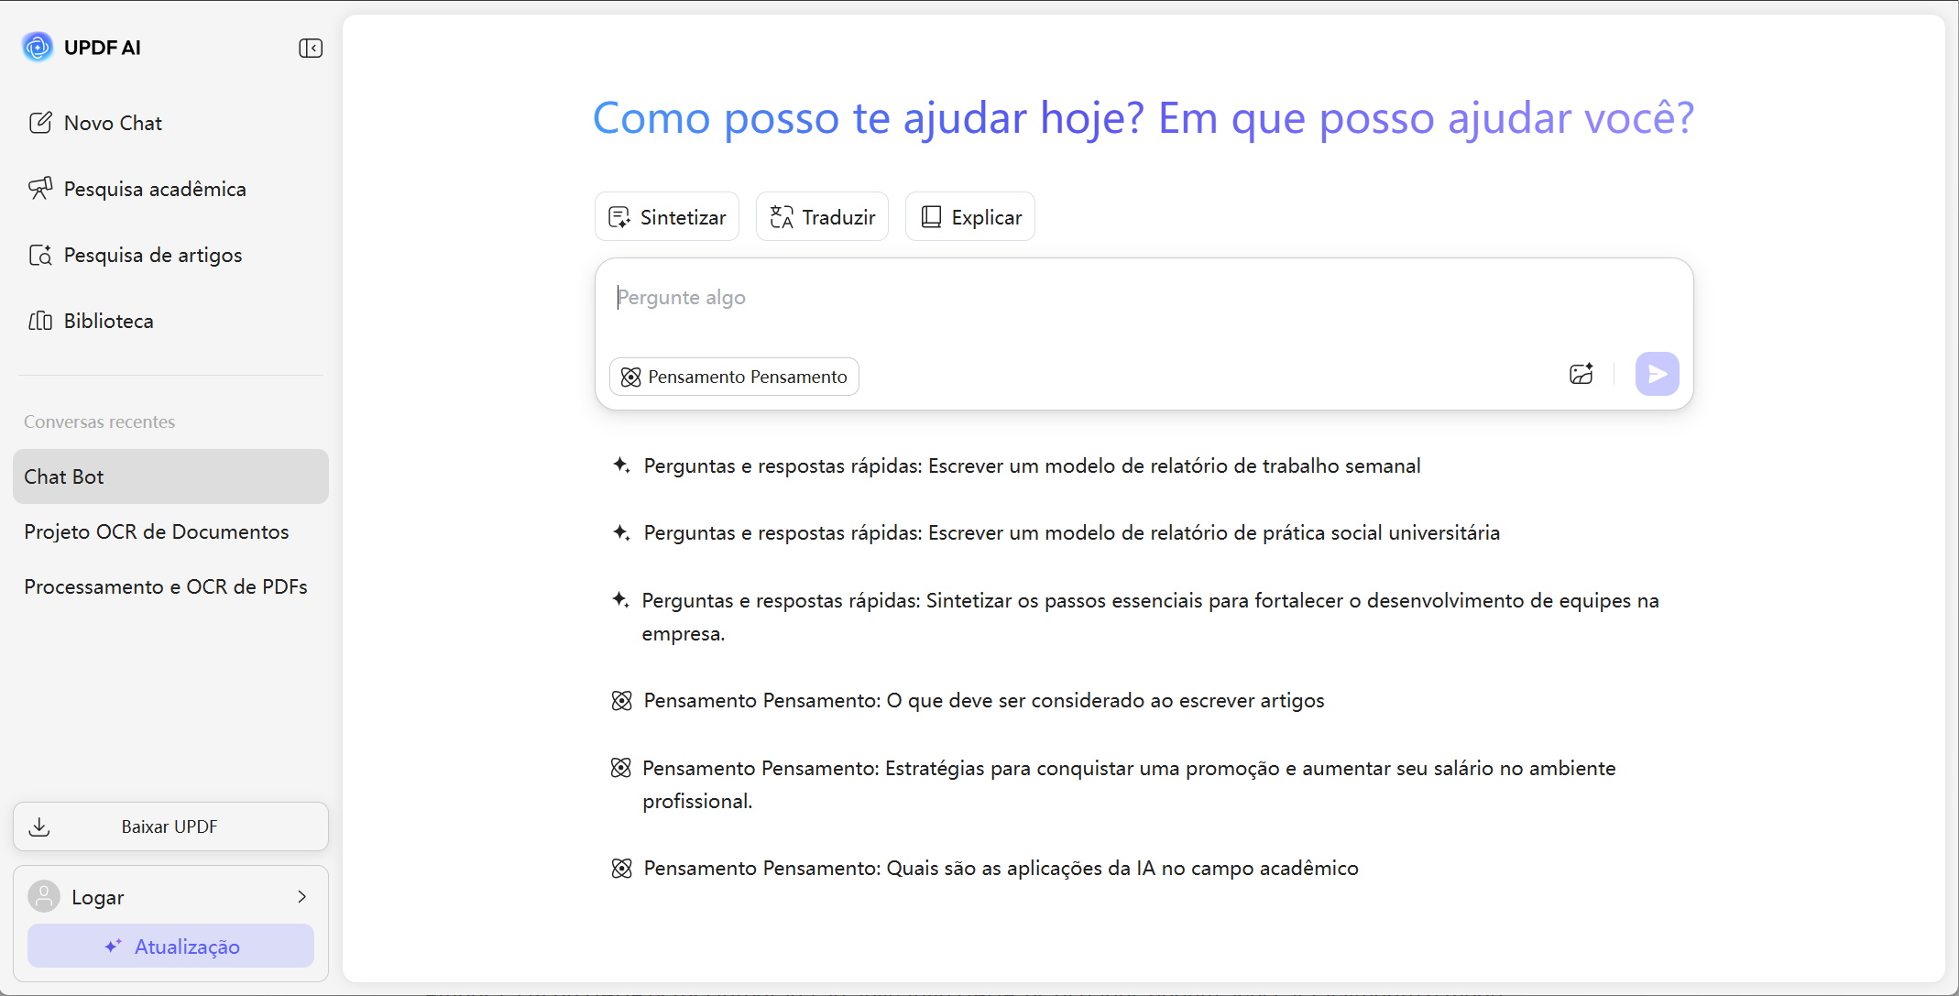This screenshot has width=1959, height=996.
Task: Select the prática social universitária suggestion
Action: point(1056,532)
